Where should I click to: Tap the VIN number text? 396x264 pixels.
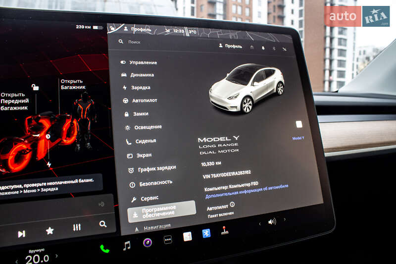click(x=227, y=174)
